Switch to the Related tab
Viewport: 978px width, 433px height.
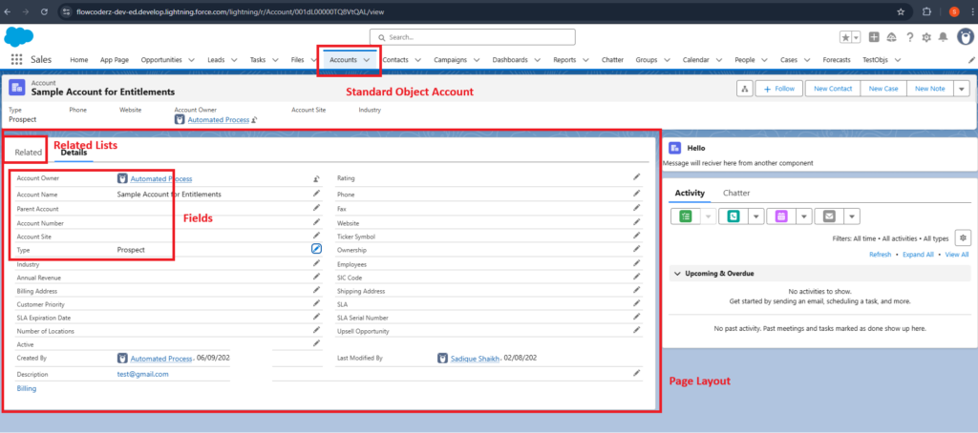coord(29,152)
